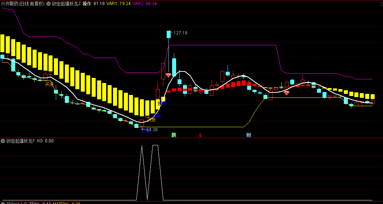Expand the 锁定起爆妖龙Z indicator dropdown arrow
383x204 pixels.
tap(49, 4)
